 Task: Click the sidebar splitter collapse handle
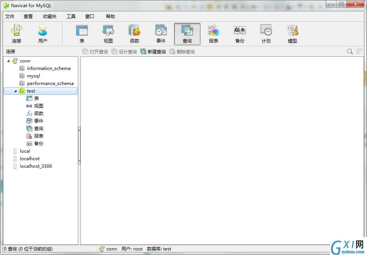point(79,146)
